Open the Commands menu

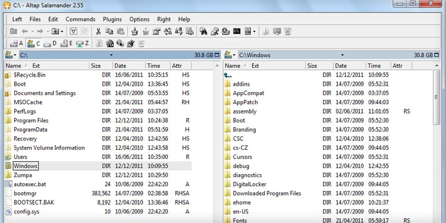(80, 20)
